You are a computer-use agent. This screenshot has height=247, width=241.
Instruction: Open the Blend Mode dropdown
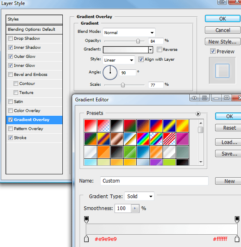[x=129, y=32]
